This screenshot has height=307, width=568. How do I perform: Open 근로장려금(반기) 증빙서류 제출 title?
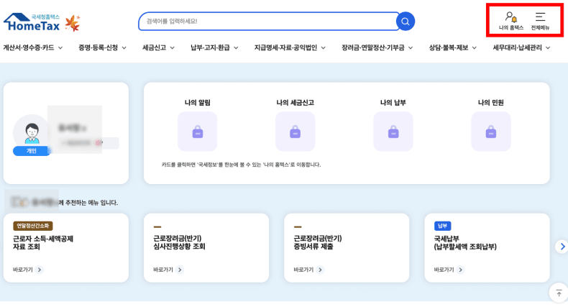[318, 242]
